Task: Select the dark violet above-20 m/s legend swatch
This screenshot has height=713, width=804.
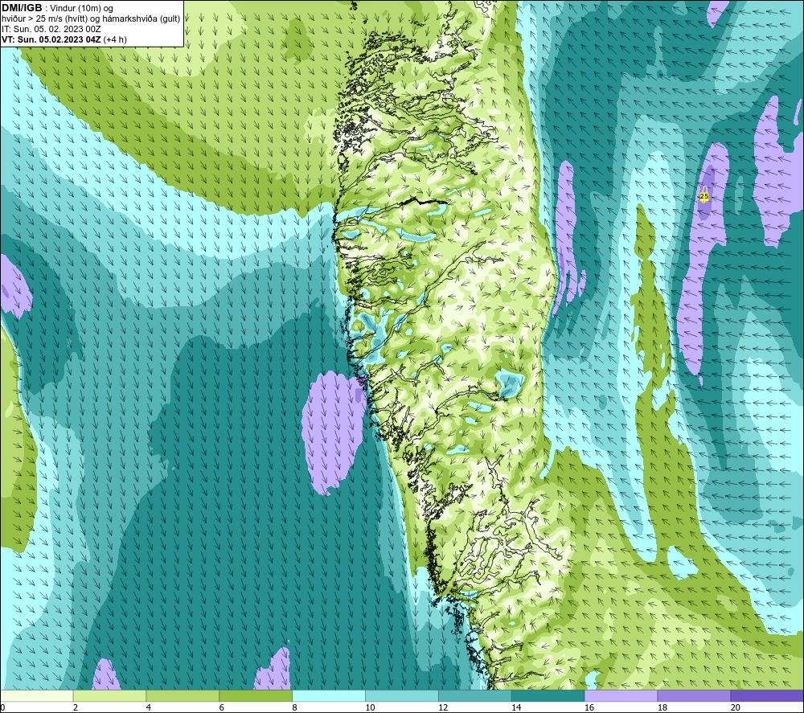Action: (766, 695)
